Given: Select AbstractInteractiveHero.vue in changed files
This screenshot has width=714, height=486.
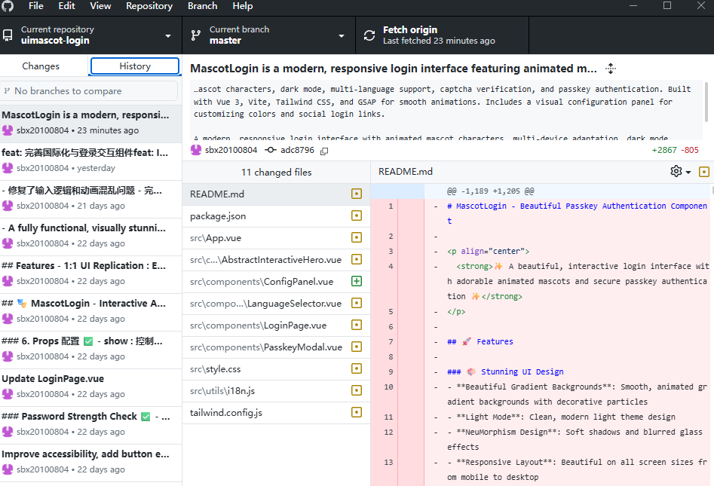Looking at the screenshot, I should (277, 260).
